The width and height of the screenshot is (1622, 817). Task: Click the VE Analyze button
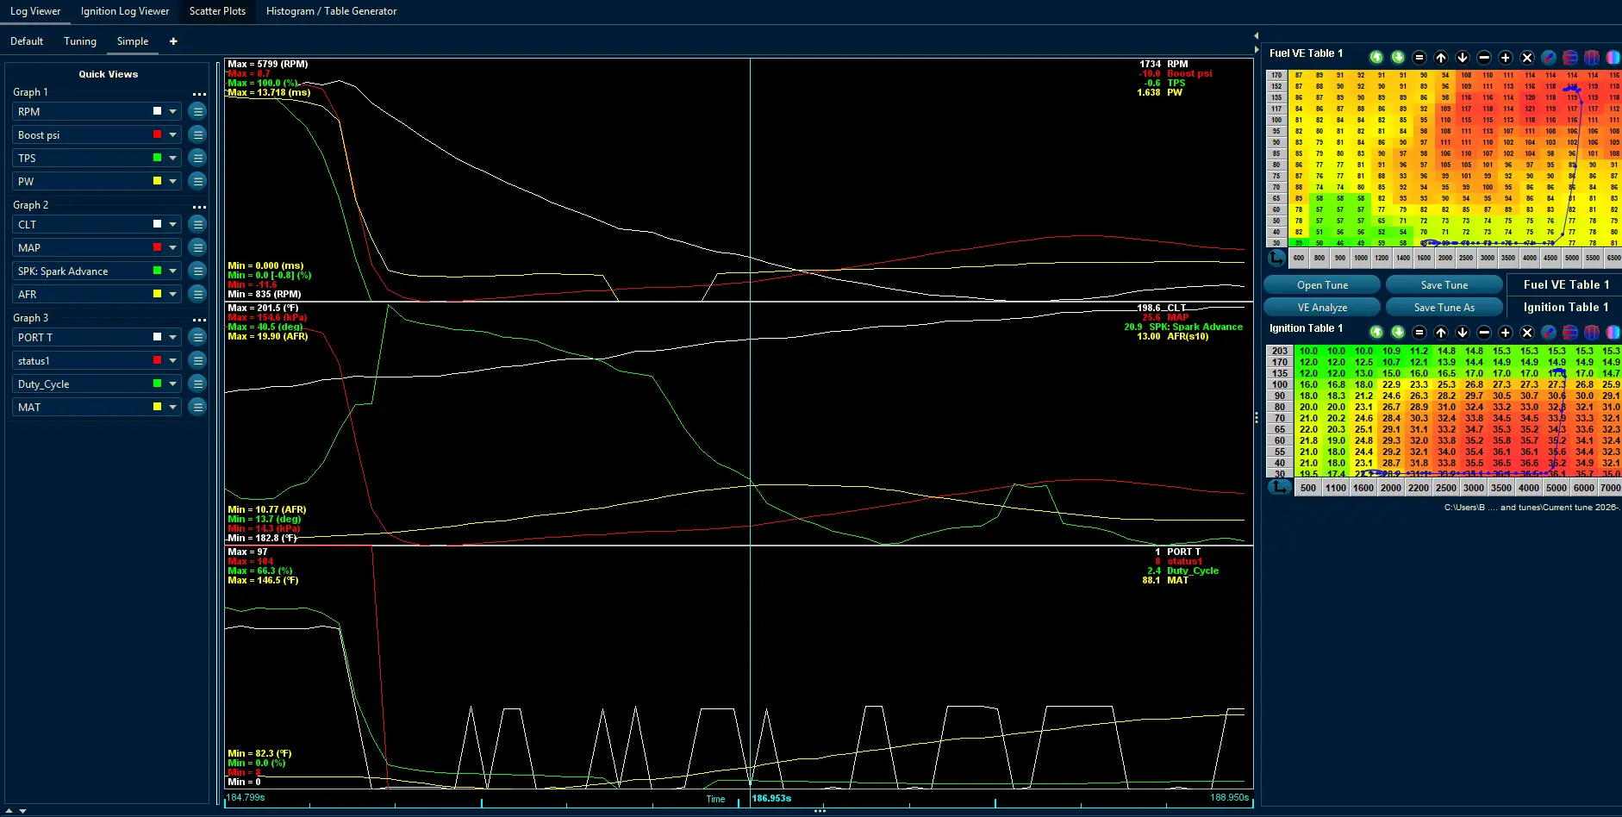(1322, 308)
